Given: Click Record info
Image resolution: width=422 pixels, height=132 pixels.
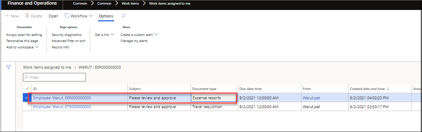Looking at the screenshot, I should pos(60,47).
